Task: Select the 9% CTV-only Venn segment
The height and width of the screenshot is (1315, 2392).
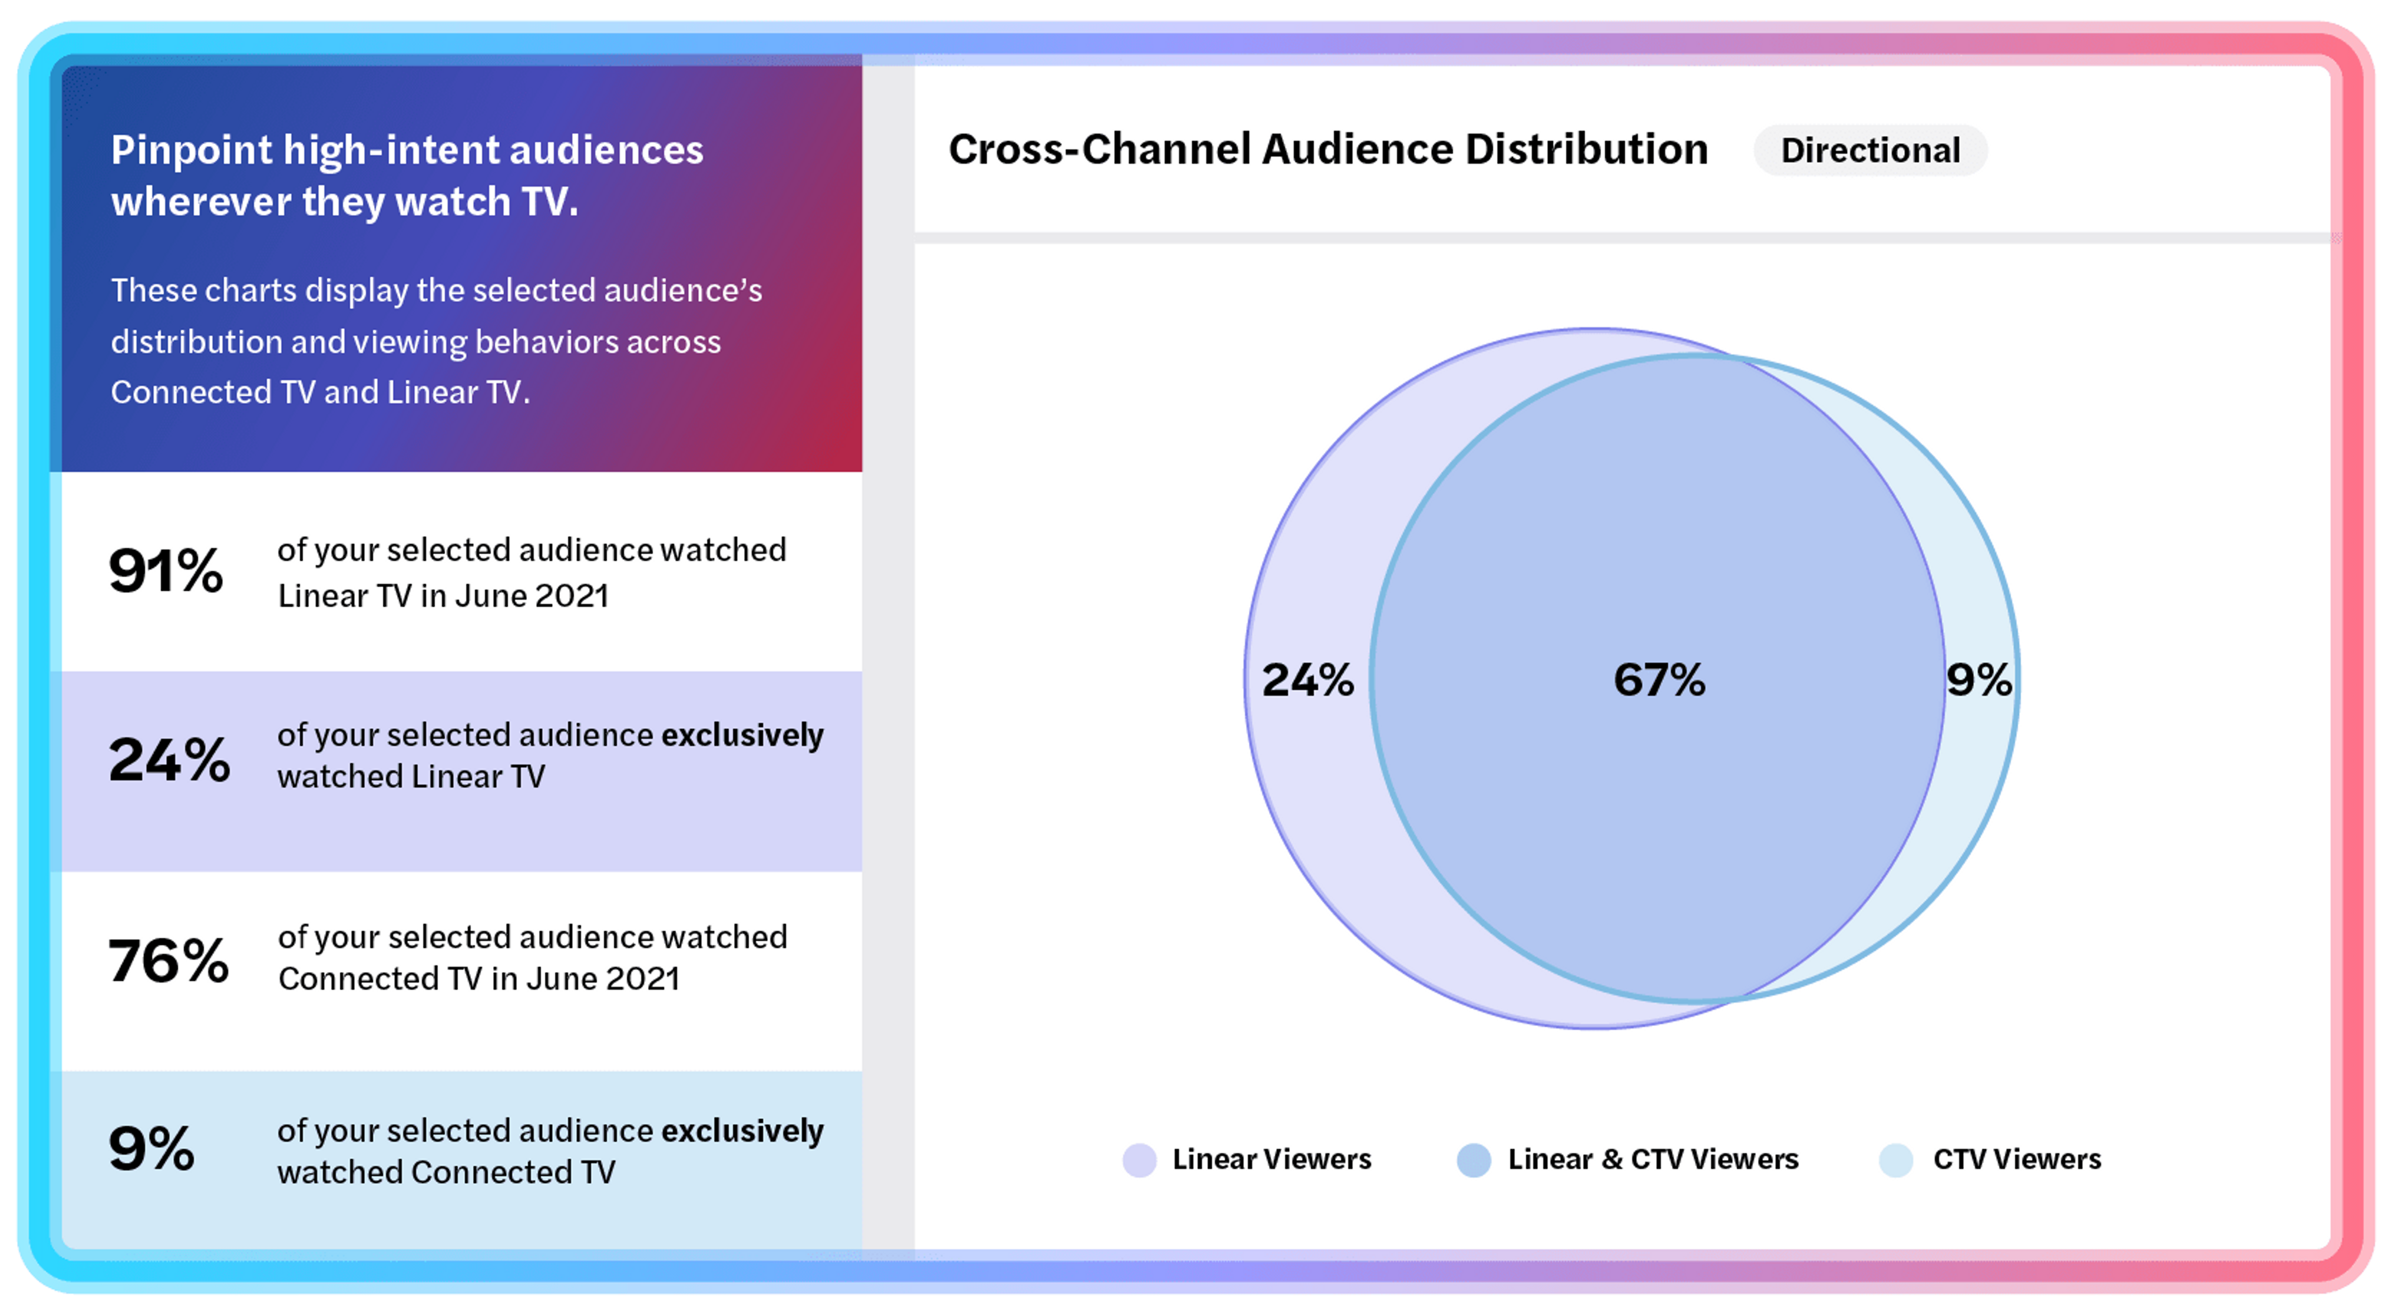Action: click(1979, 680)
